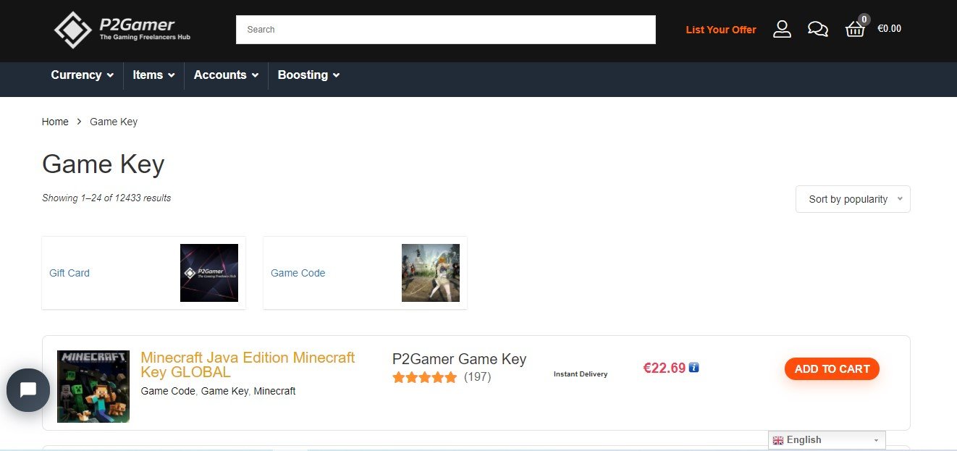Click the Minecraft product thumbnail image
The image size is (957, 451).
coord(93,386)
